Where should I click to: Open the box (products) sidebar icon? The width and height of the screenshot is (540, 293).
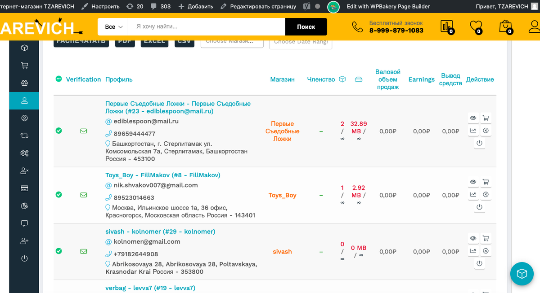(x=24, y=48)
